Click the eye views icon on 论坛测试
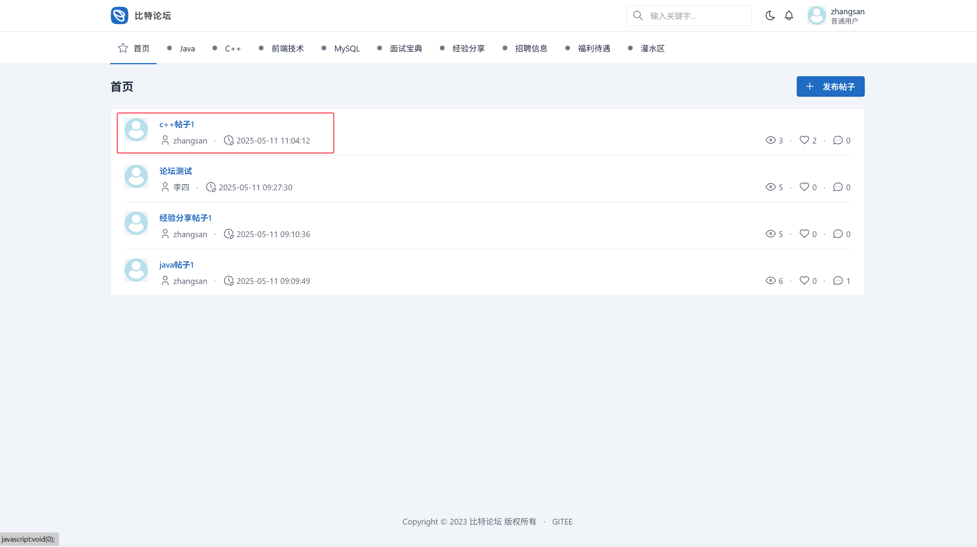 click(770, 187)
